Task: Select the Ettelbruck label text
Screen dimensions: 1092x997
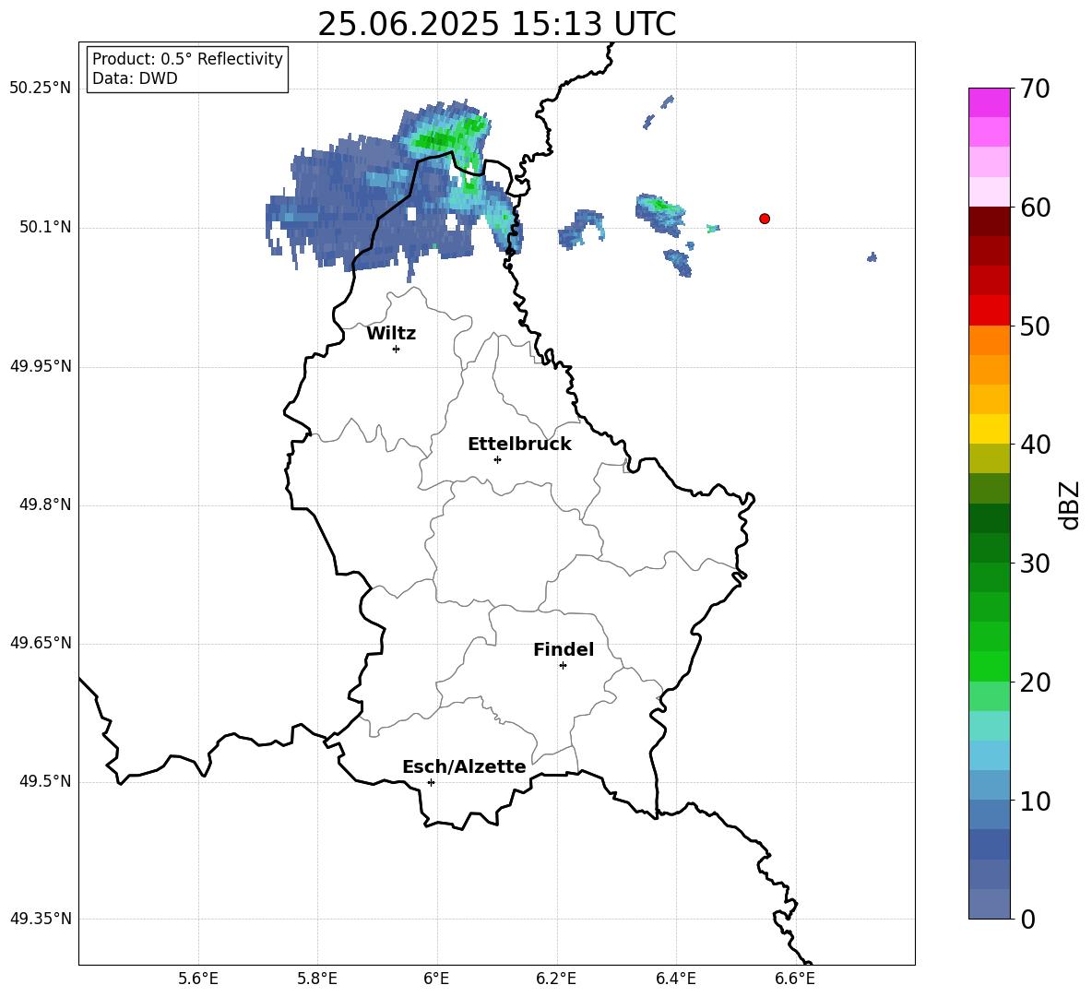Action: click(x=519, y=445)
